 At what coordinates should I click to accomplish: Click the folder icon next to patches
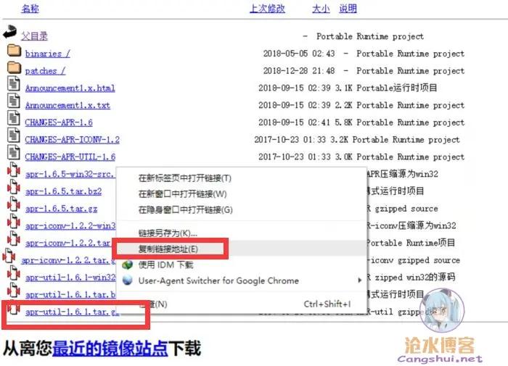point(13,69)
